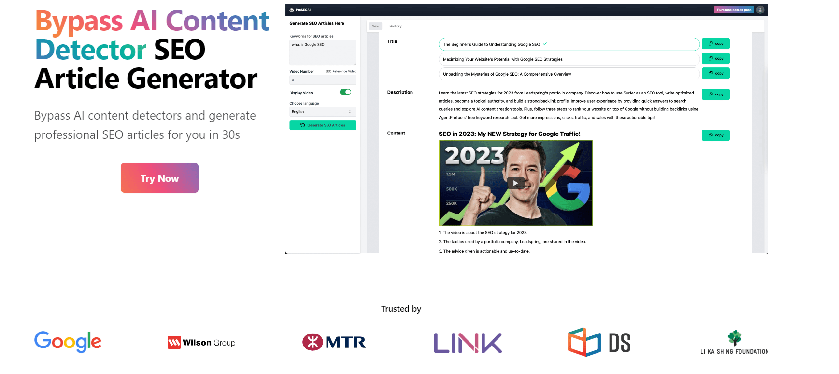Click the DS cube logo

pyautogui.click(x=599, y=342)
